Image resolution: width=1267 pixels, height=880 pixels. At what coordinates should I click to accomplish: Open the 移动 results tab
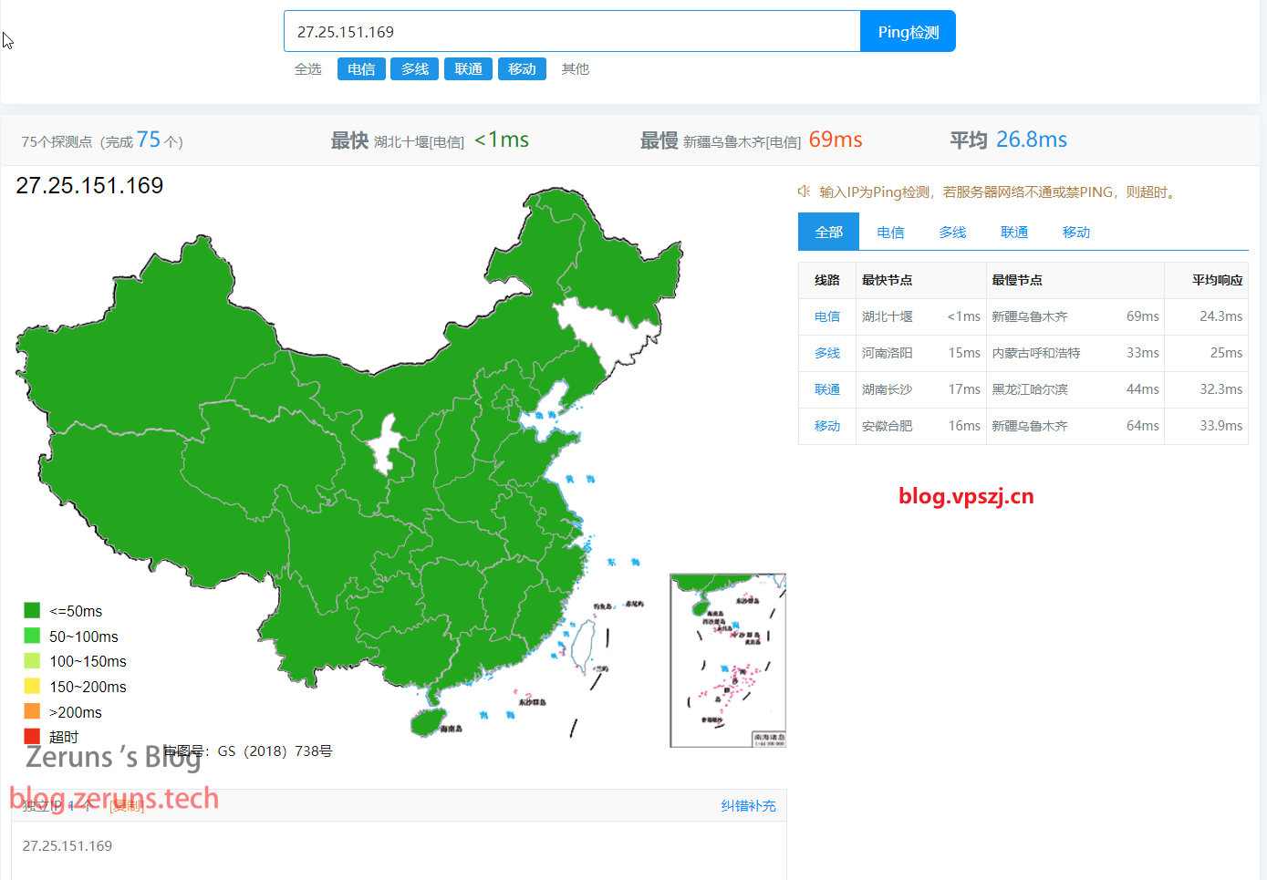coord(1076,233)
